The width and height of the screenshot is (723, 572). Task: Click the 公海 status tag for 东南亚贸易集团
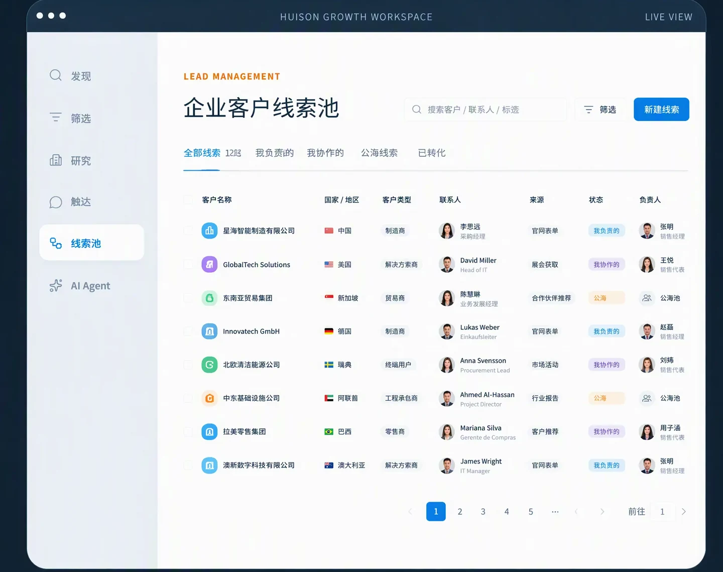point(606,298)
